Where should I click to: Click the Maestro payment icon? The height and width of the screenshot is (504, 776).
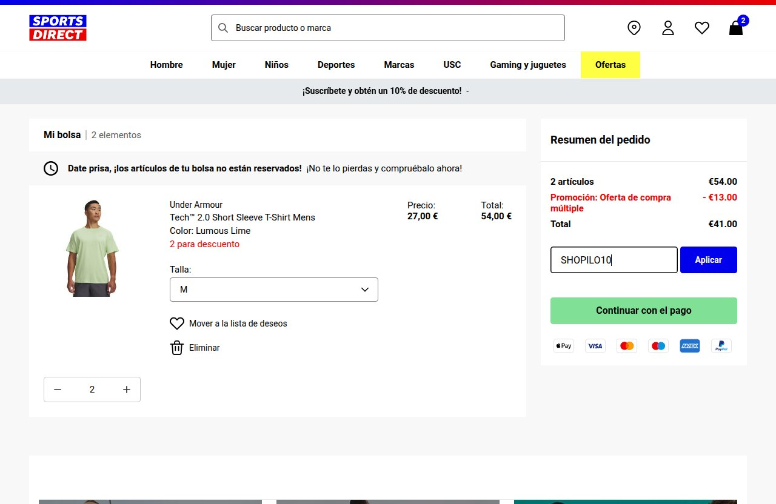pos(658,346)
